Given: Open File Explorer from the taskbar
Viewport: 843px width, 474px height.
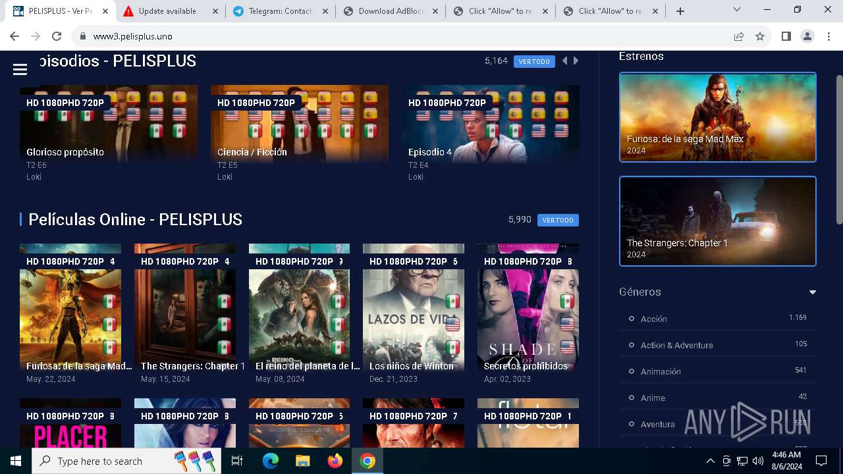Looking at the screenshot, I should [x=302, y=461].
